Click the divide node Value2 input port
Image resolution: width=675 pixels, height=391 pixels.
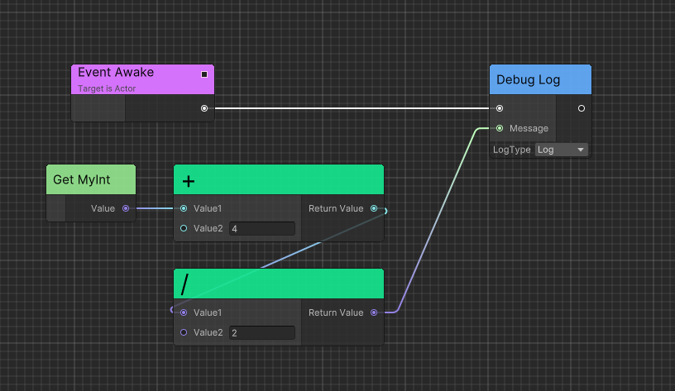pyautogui.click(x=183, y=332)
